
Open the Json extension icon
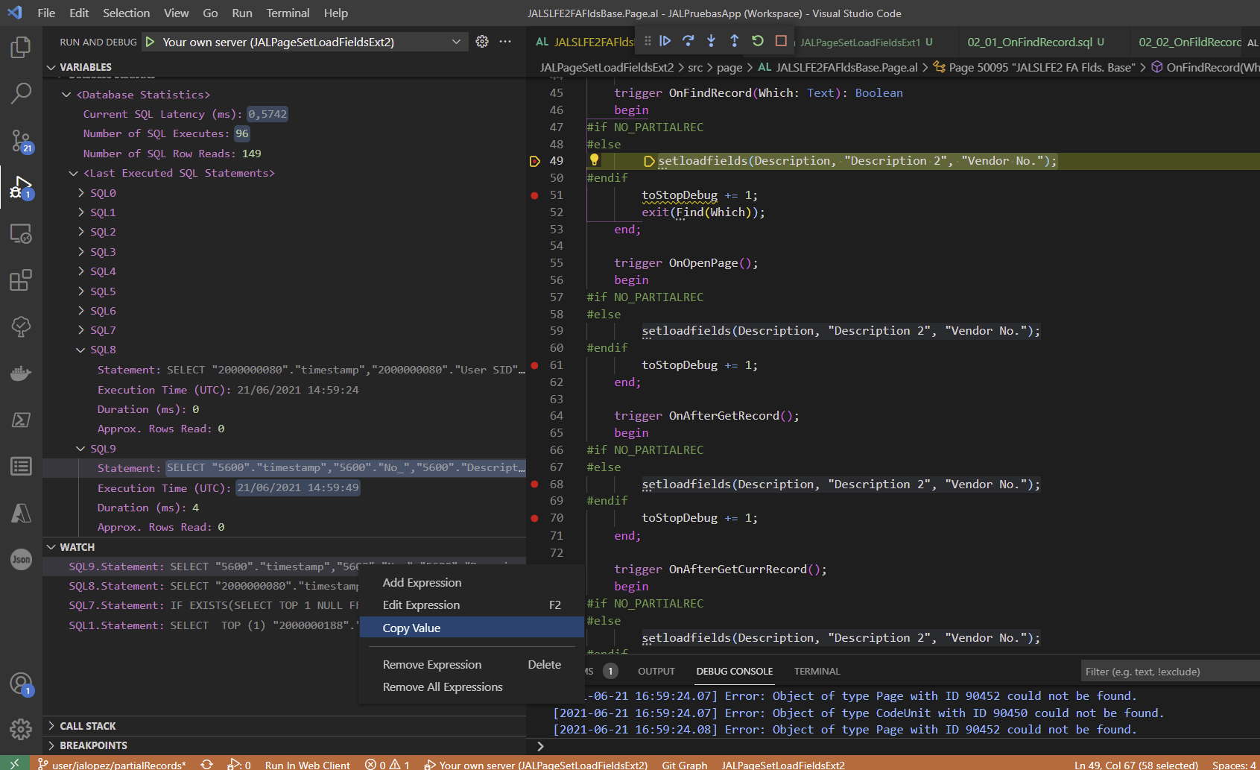21,559
